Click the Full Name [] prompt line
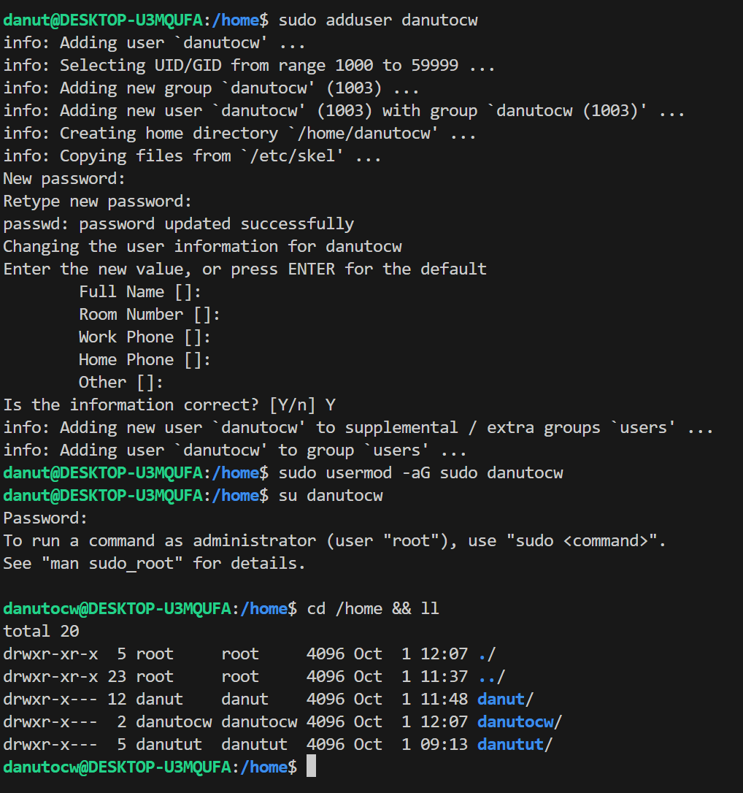 (x=139, y=291)
